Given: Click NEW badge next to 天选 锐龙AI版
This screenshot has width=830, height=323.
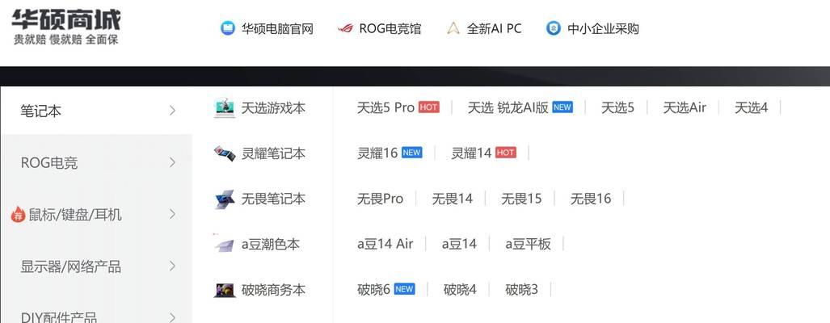Looking at the screenshot, I should click(562, 107).
